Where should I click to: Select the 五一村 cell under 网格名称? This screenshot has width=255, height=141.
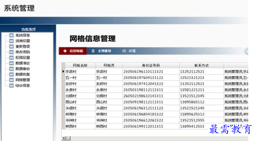80,78
